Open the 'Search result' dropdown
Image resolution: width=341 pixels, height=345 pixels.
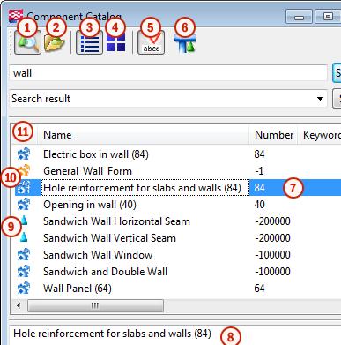(168, 99)
